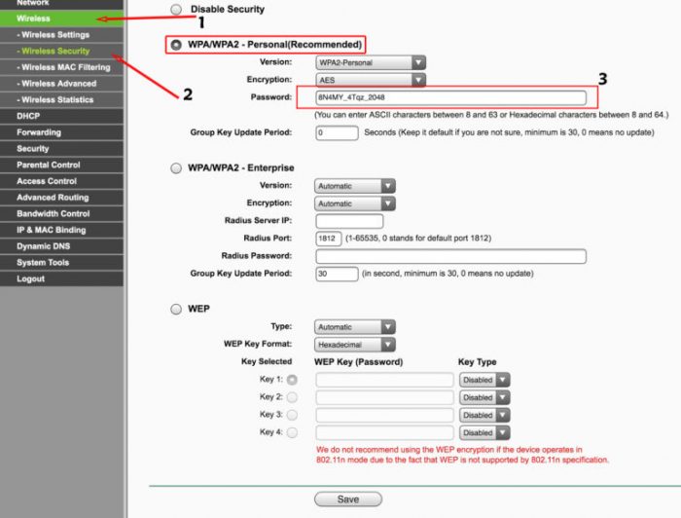Image resolution: width=681 pixels, height=518 pixels.
Task: Open the Wireless menu section
Action: coord(61,18)
